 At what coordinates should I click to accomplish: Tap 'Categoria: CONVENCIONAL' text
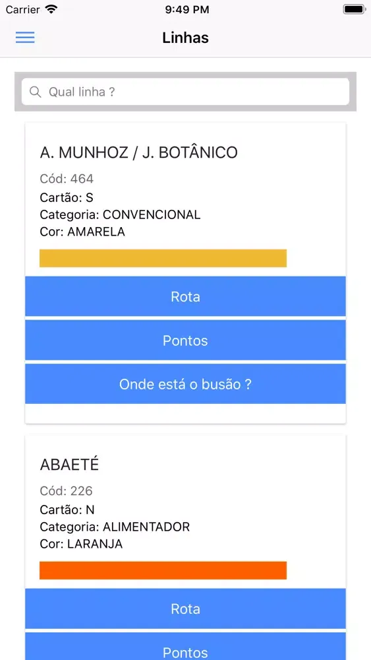tap(120, 214)
